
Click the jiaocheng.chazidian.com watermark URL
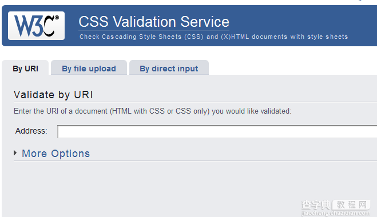(x=336, y=213)
